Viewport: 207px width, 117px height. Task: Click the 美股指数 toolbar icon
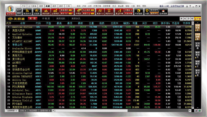point(46,12)
